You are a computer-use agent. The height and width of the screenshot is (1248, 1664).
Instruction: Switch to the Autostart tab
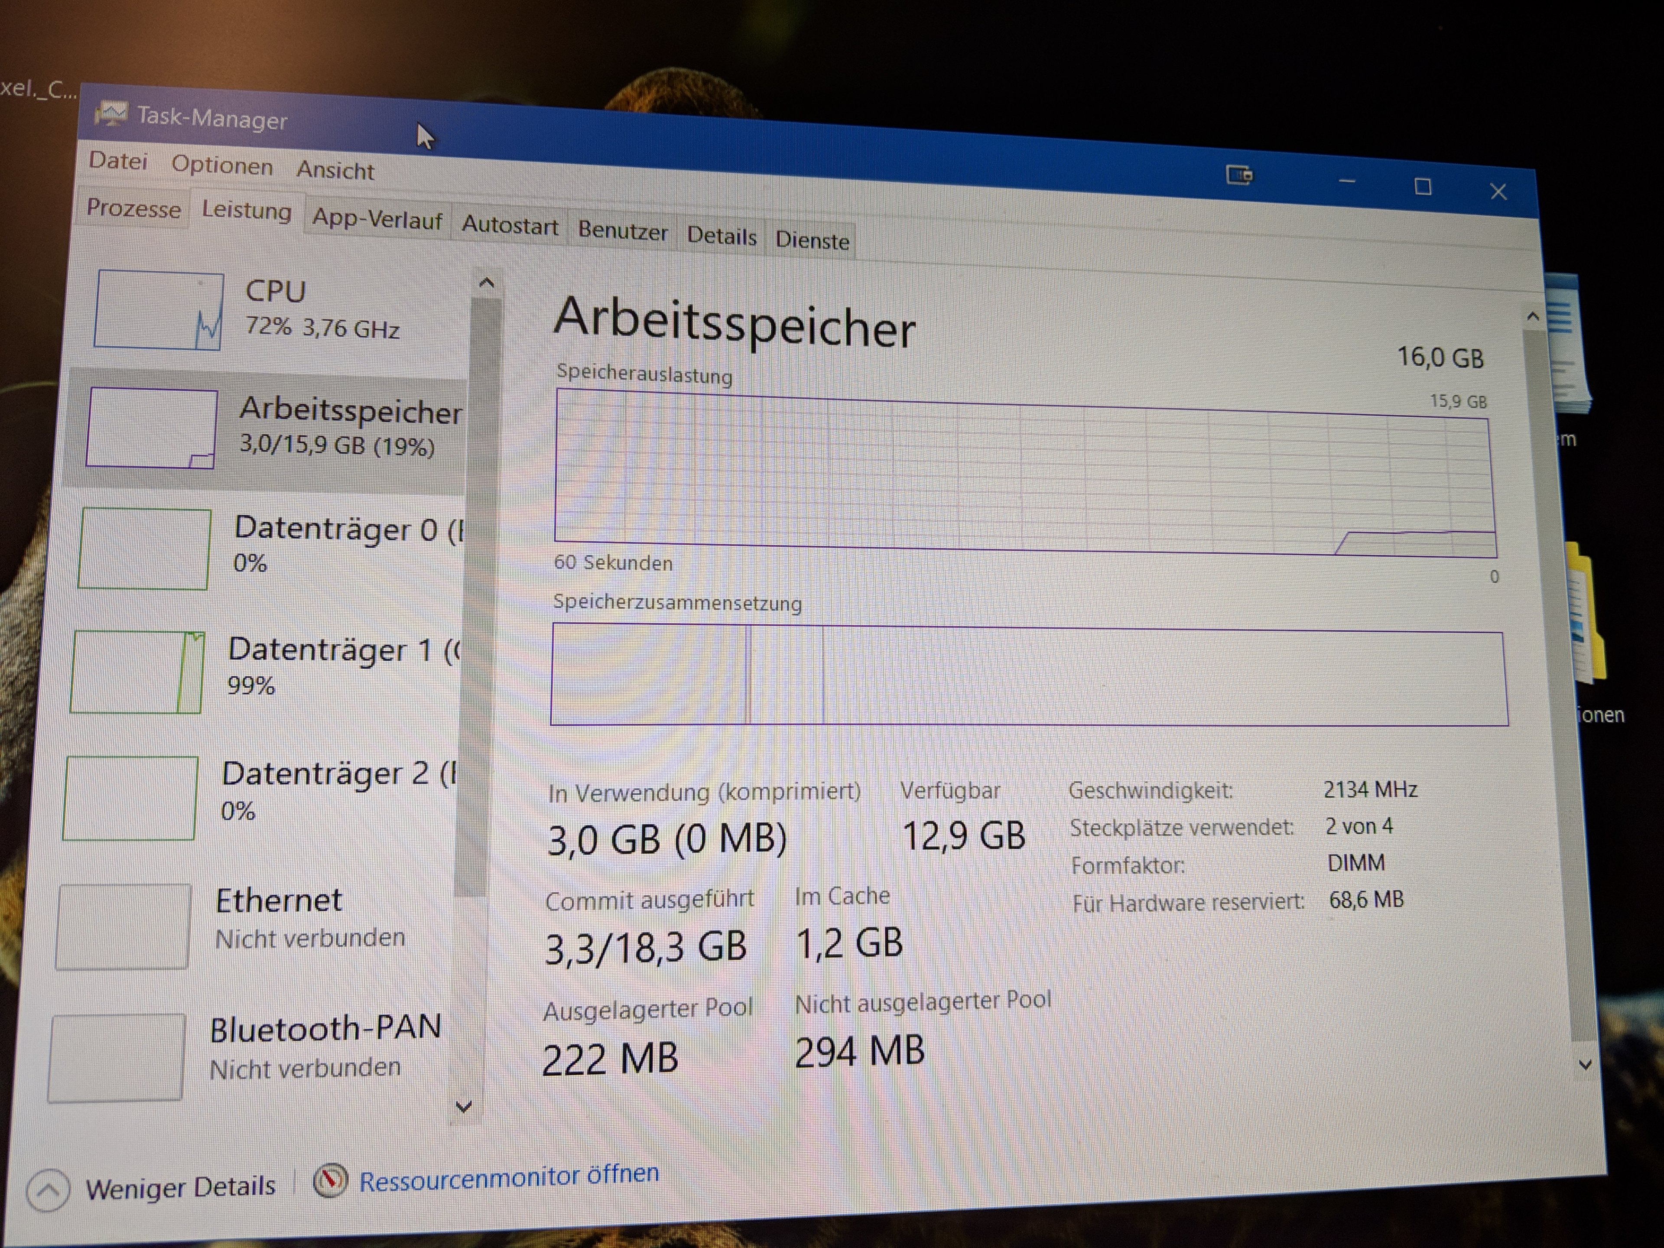(509, 225)
